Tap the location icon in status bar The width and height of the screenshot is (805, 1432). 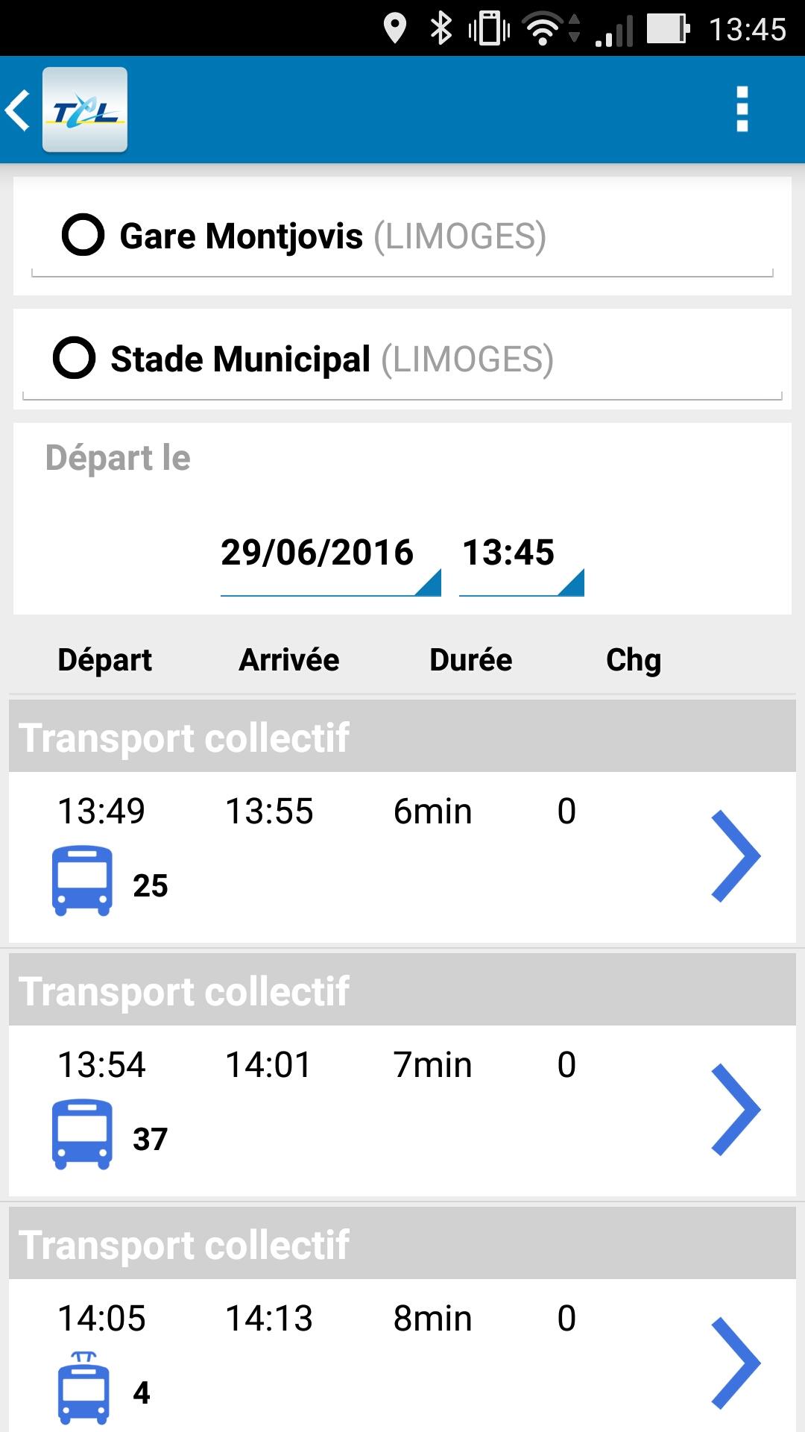(x=394, y=28)
